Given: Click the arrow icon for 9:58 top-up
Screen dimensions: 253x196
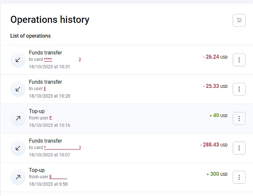Looking at the screenshot, I should pos(18,177).
